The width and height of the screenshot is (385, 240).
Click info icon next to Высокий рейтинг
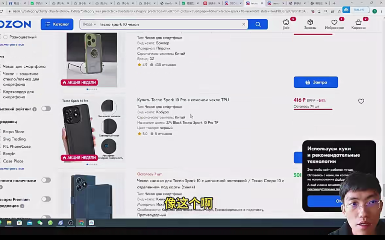pos(35,109)
